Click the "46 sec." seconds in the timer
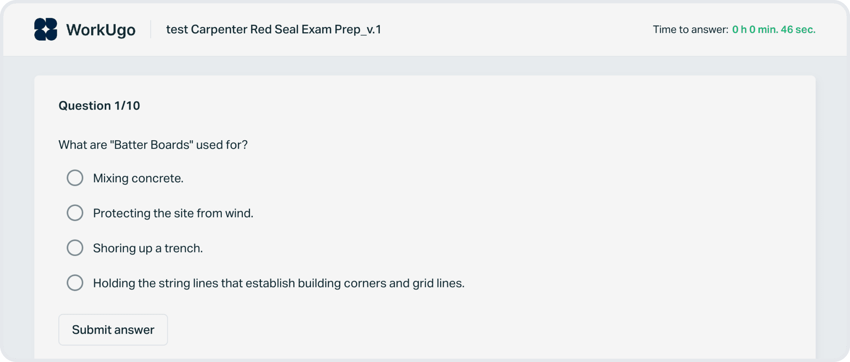The width and height of the screenshot is (850, 362). 798,29
